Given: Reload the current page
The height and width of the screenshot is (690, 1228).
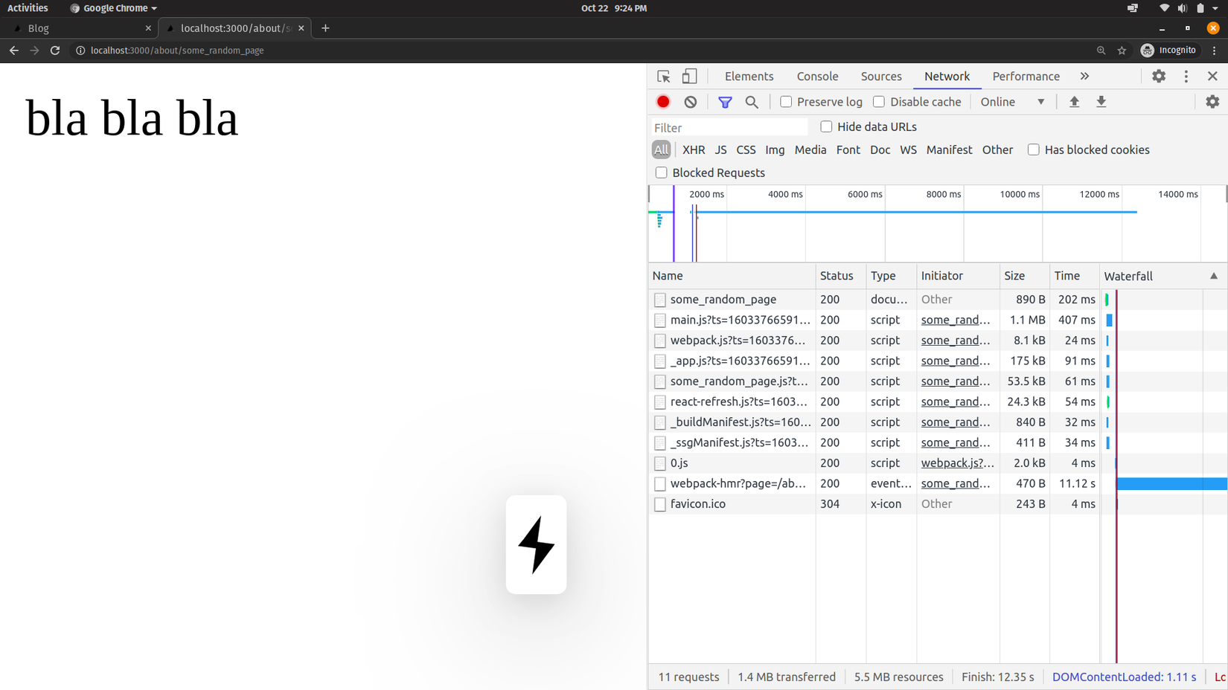Looking at the screenshot, I should (55, 51).
